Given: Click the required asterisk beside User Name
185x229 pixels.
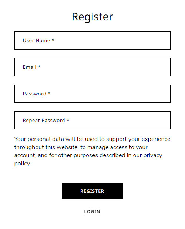Looking at the screenshot, I should [53, 40].
